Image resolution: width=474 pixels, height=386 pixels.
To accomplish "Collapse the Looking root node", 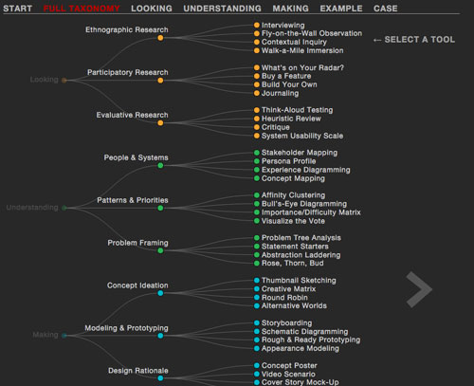I will coord(64,81).
